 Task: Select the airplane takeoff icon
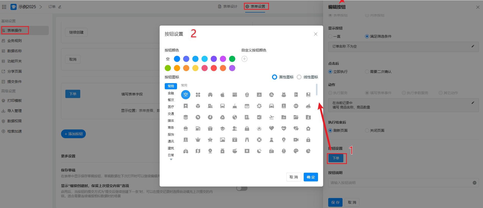pos(272,117)
